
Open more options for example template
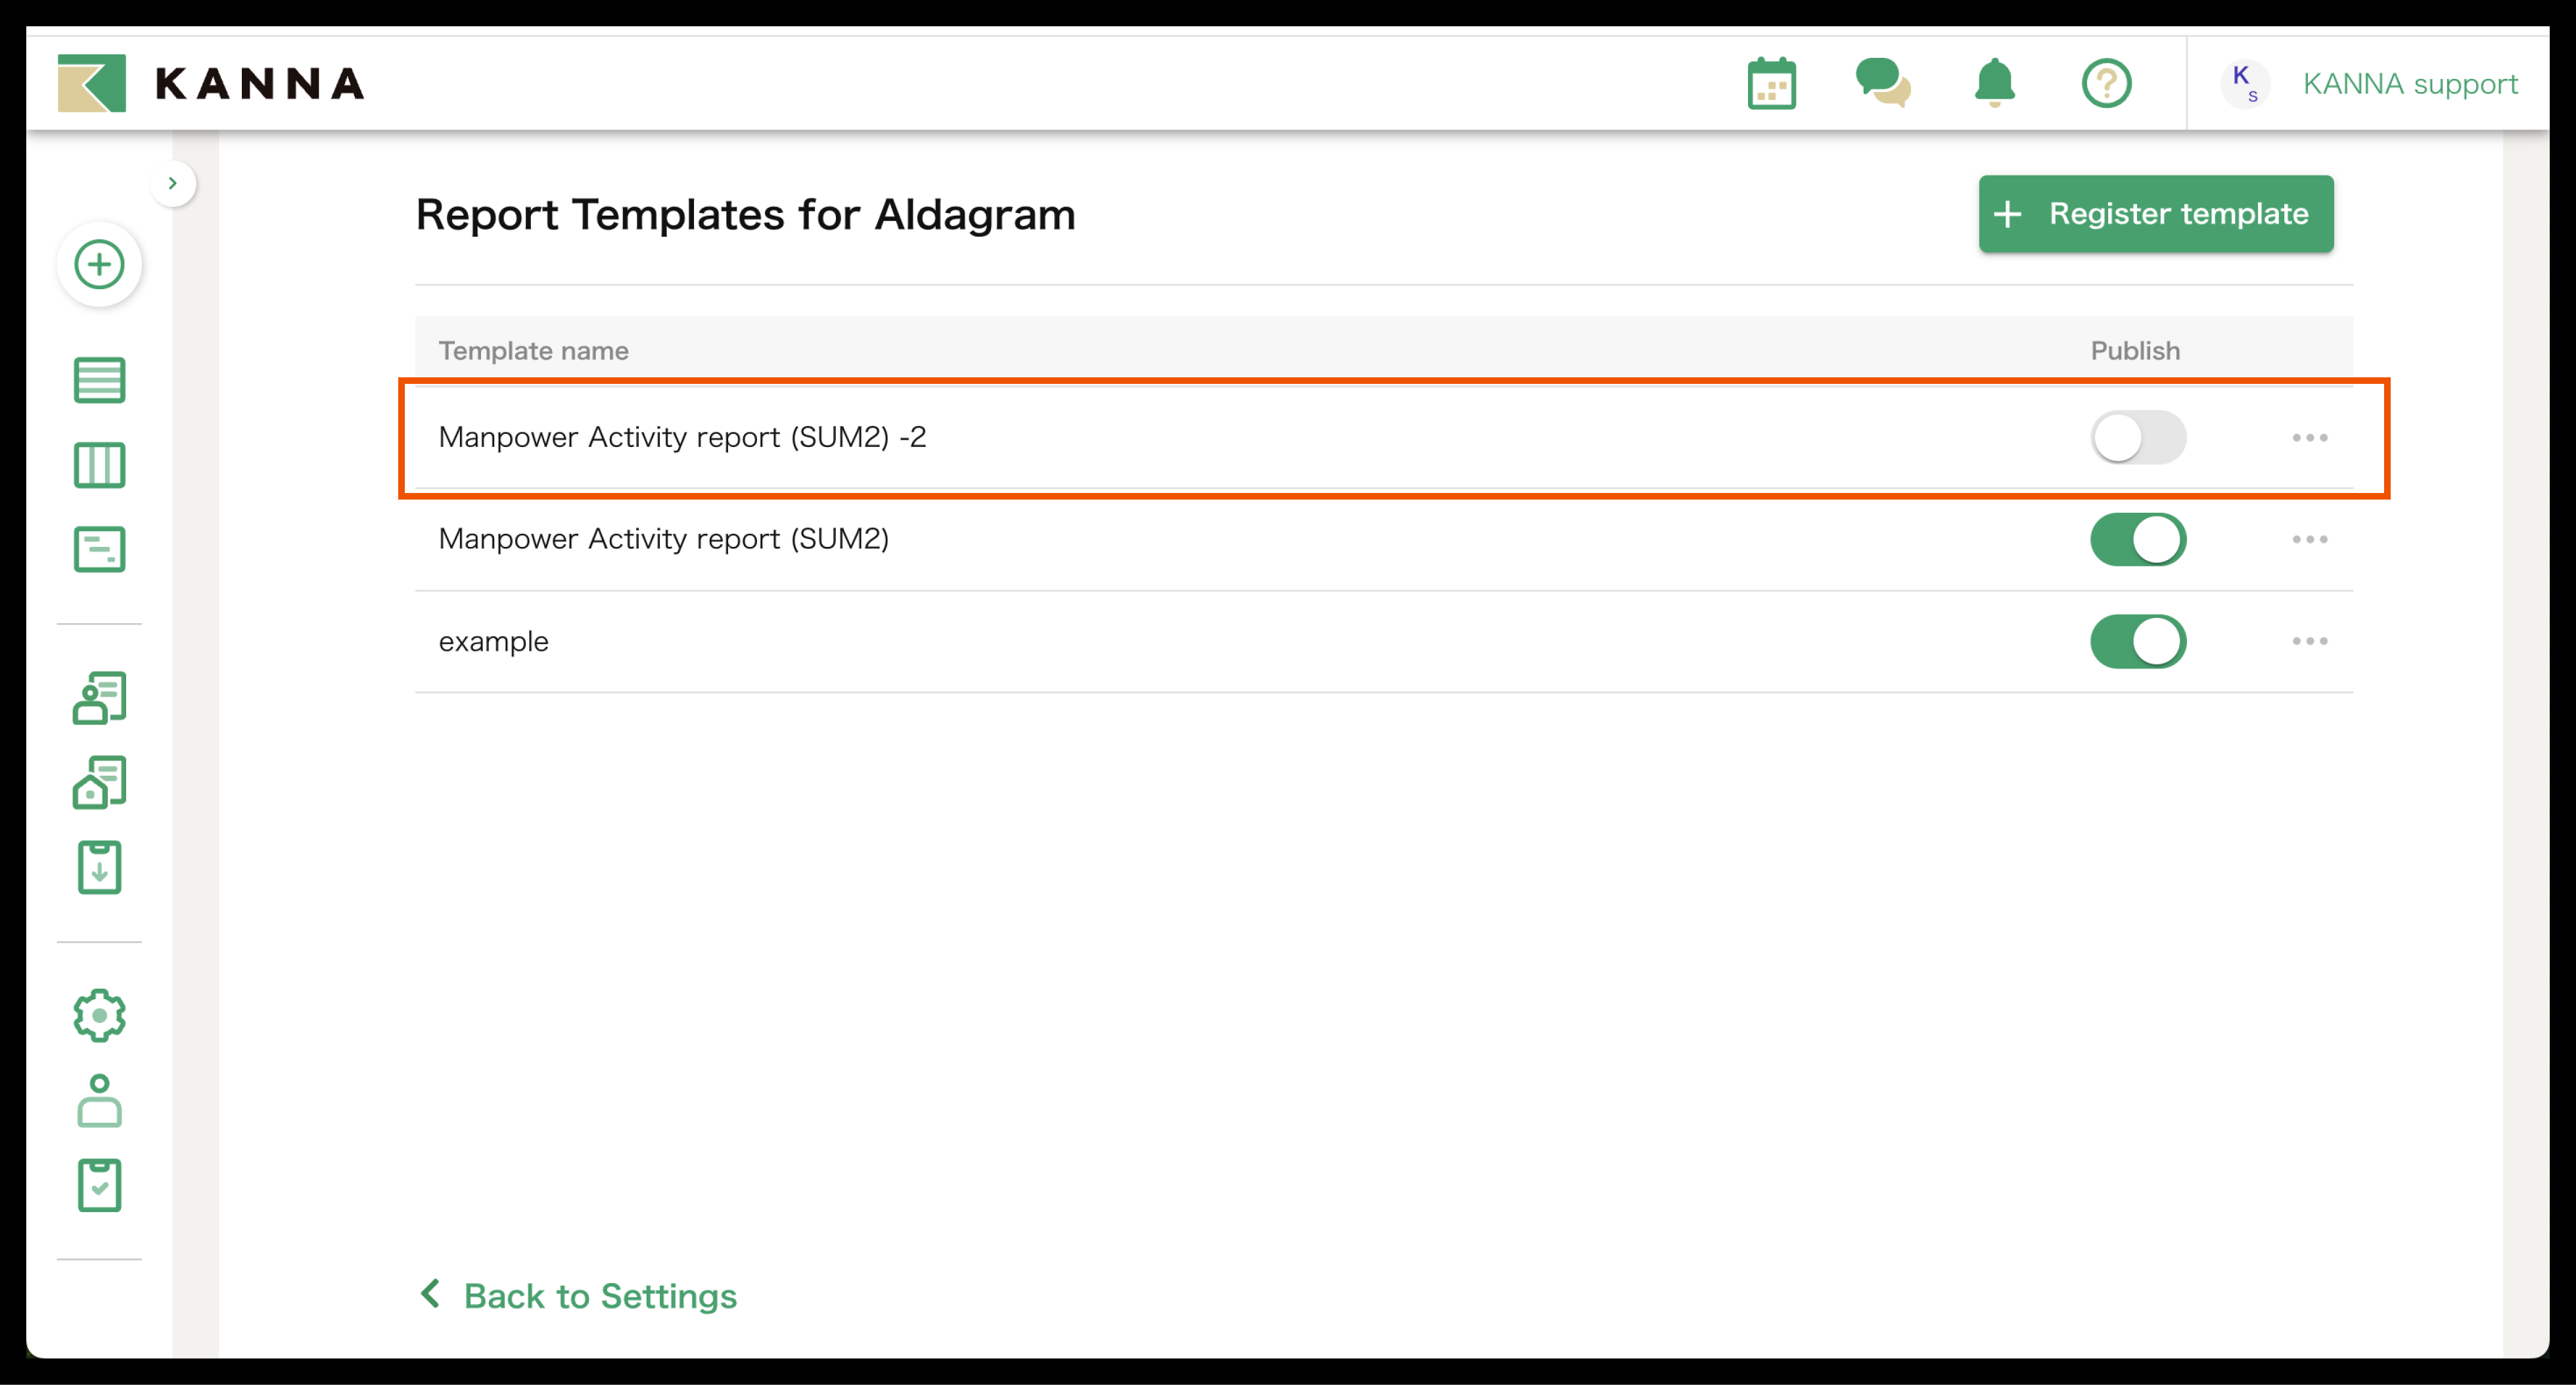click(2309, 641)
